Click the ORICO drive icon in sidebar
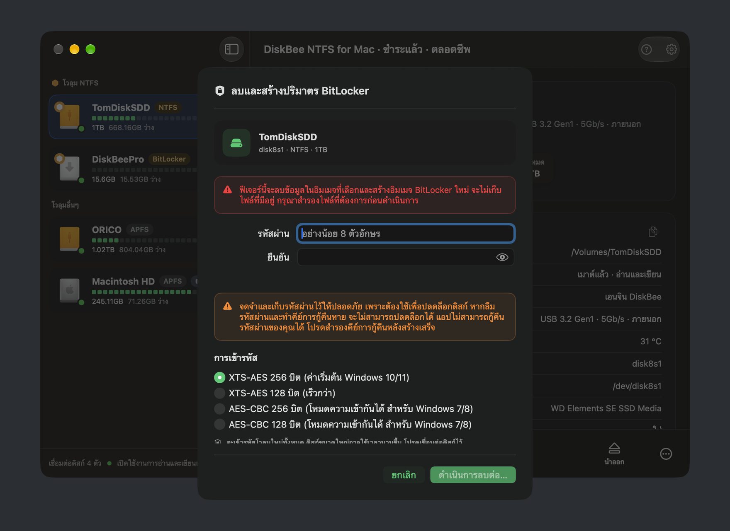 69,239
